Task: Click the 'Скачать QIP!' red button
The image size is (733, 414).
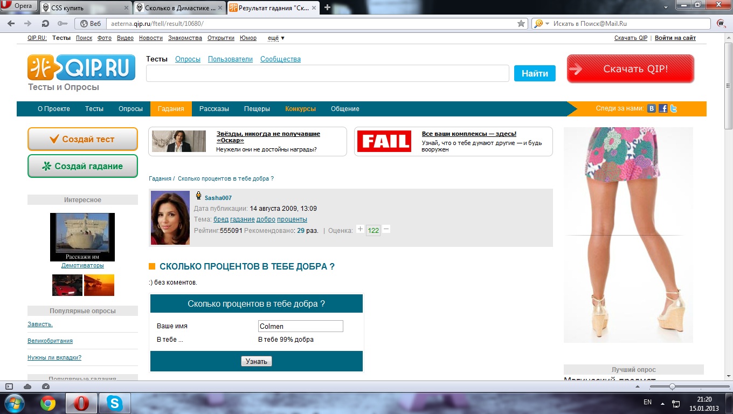Action: (x=631, y=69)
